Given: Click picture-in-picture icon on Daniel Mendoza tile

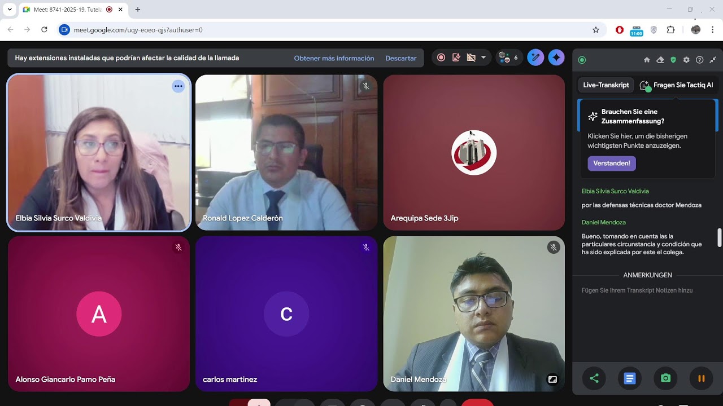Looking at the screenshot, I should [x=552, y=379].
